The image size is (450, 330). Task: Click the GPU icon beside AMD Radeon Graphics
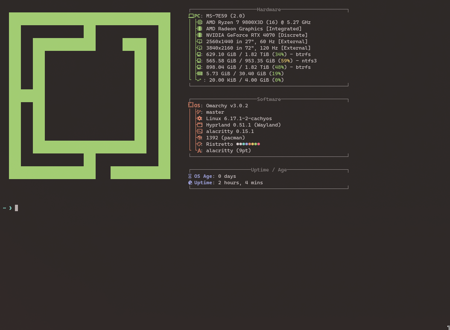pos(200,29)
